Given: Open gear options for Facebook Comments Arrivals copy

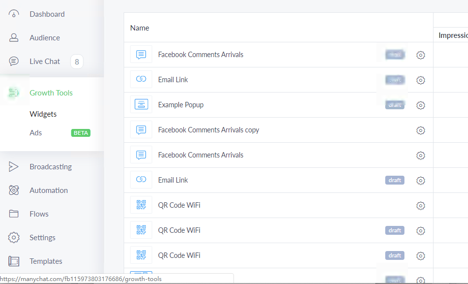Looking at the screenshot, I should point(420,130).
